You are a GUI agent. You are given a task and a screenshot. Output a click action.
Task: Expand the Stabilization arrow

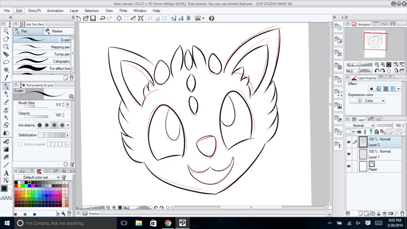click(x=68, y=135)
